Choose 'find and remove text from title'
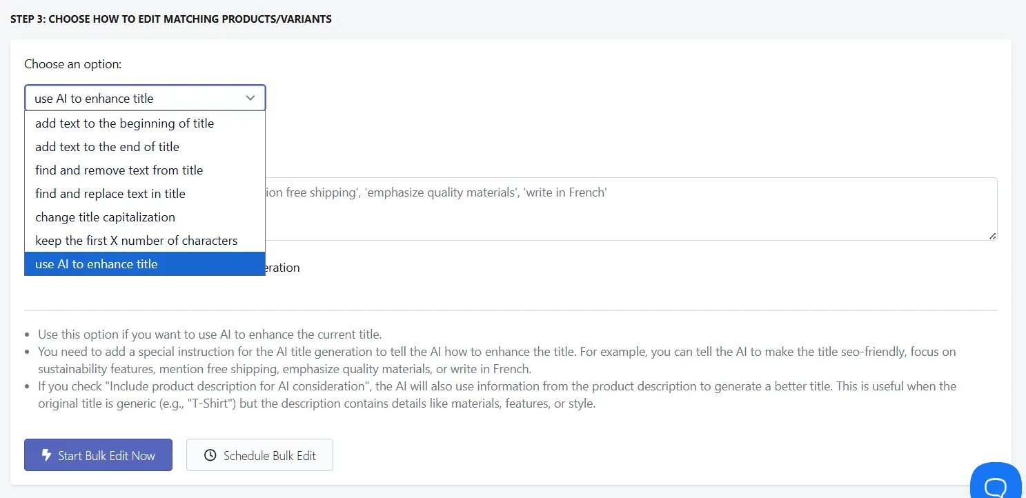The width and height of the screenshot is (1026, 498). [x=145, y=170]
